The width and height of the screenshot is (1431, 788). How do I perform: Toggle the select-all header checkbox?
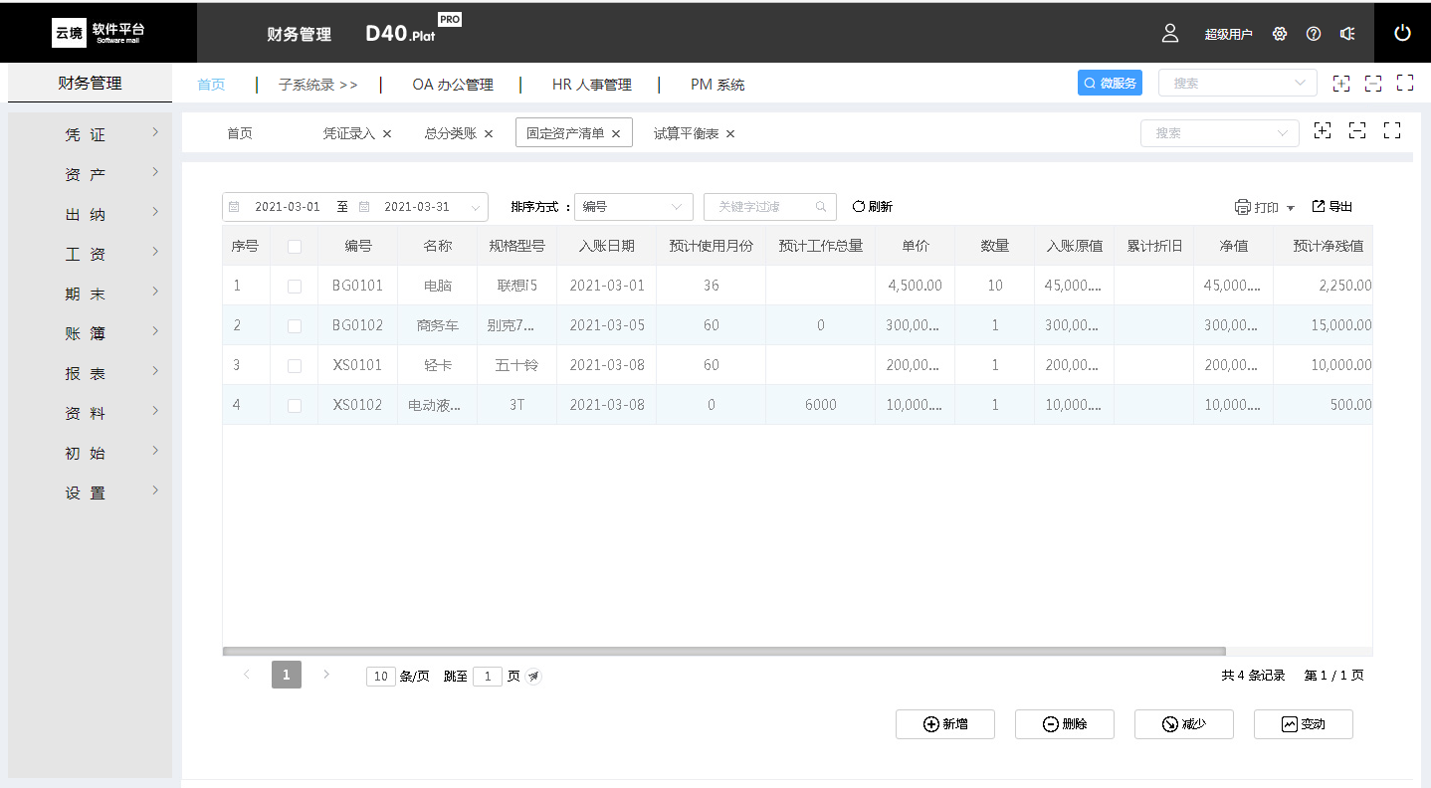coord(295,247)
